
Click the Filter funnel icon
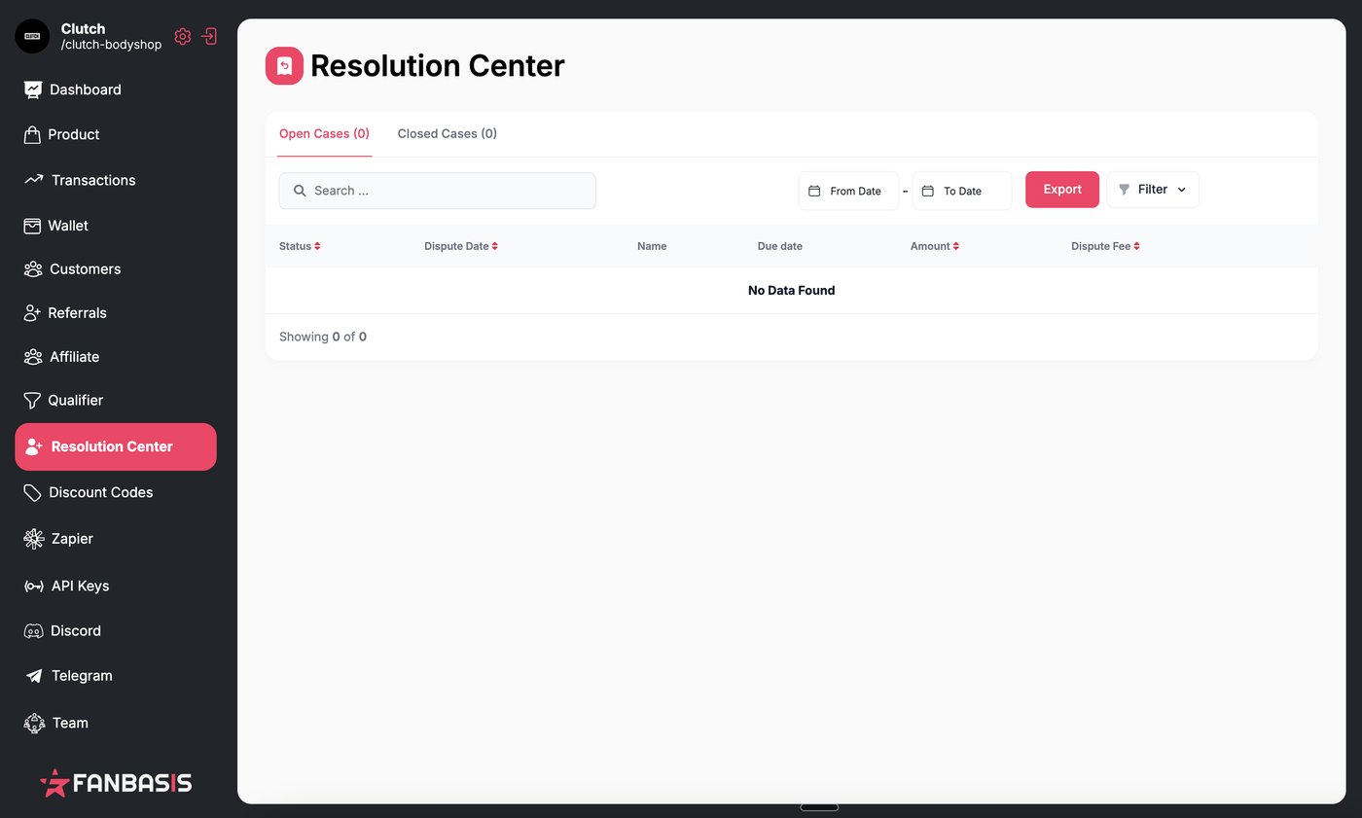(1125, 190)
